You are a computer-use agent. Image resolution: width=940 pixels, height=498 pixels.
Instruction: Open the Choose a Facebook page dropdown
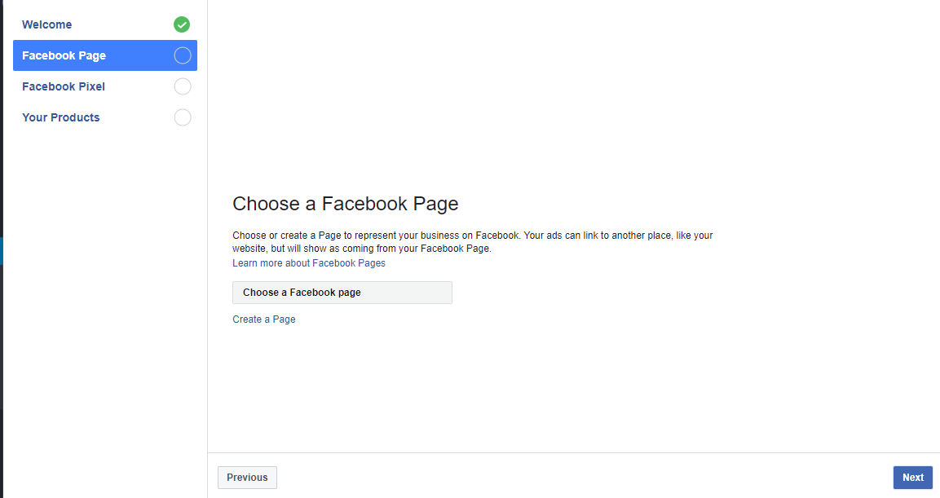click(x=342, y=293)
